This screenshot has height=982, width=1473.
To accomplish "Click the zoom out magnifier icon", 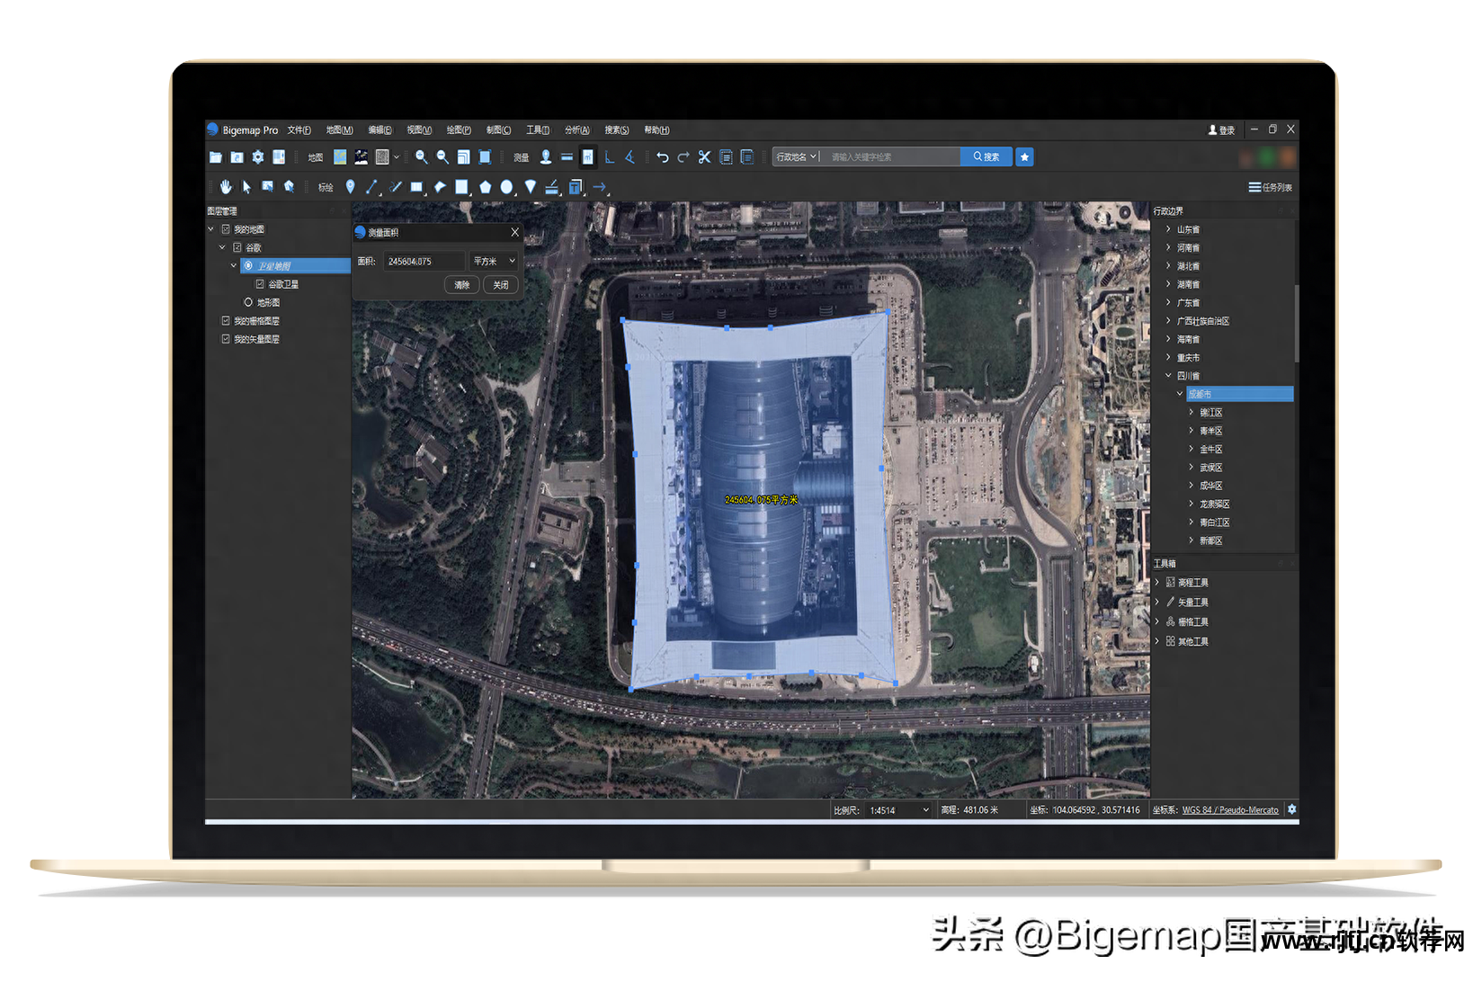I will coord(442,157).
